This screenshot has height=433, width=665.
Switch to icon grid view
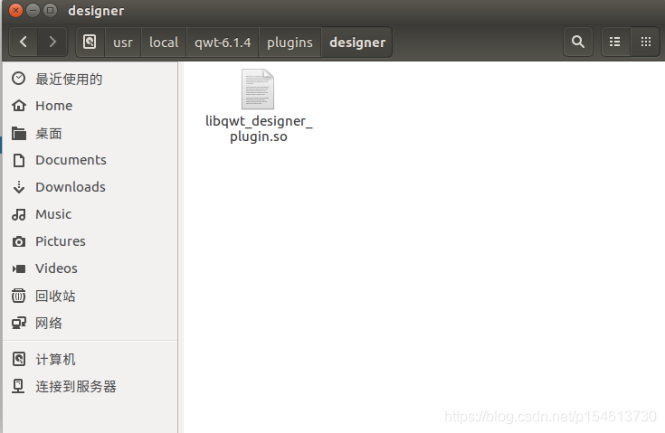[645, 42]
